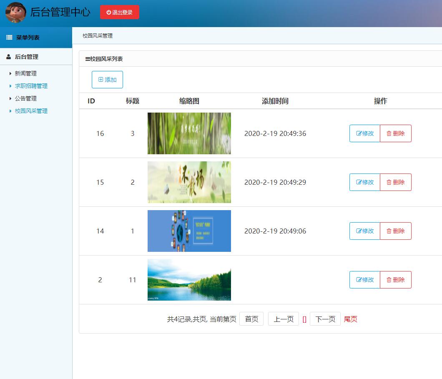
Task: Click 删除 for record ID 2
Action: (395, 280)
